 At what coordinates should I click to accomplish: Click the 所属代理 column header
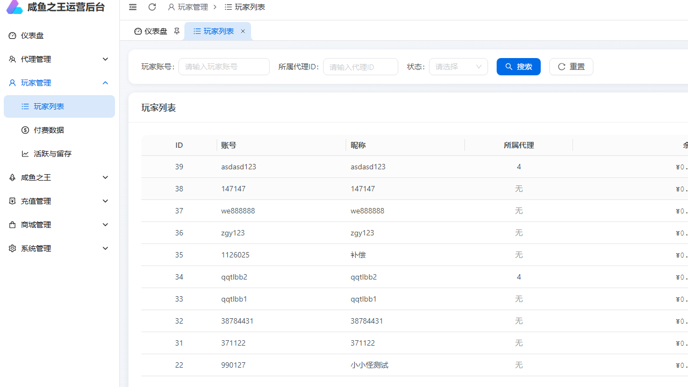(x=519, y=145)
